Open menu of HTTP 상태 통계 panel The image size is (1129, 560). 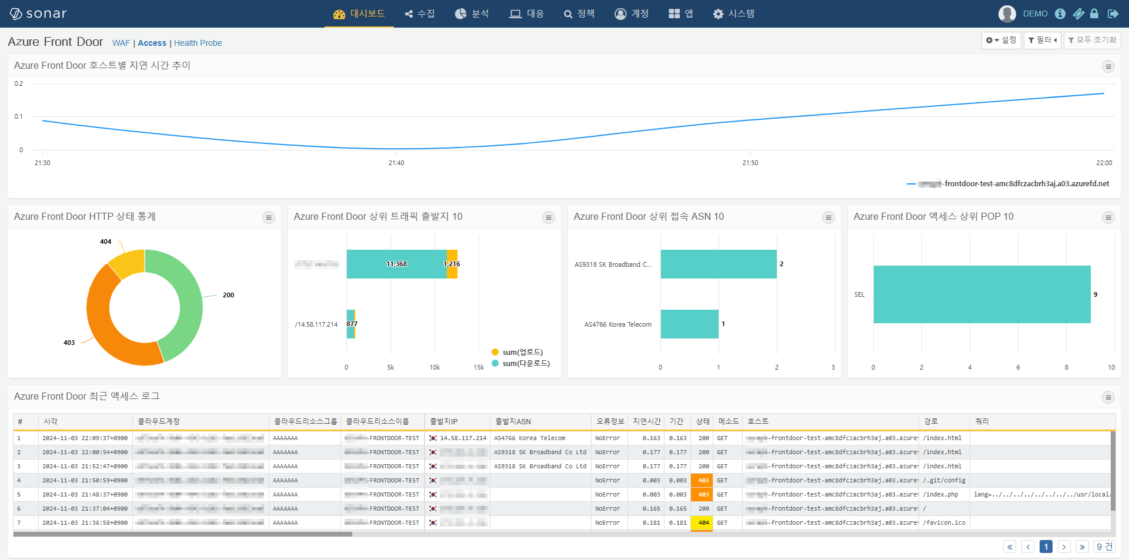click(269, 217)
